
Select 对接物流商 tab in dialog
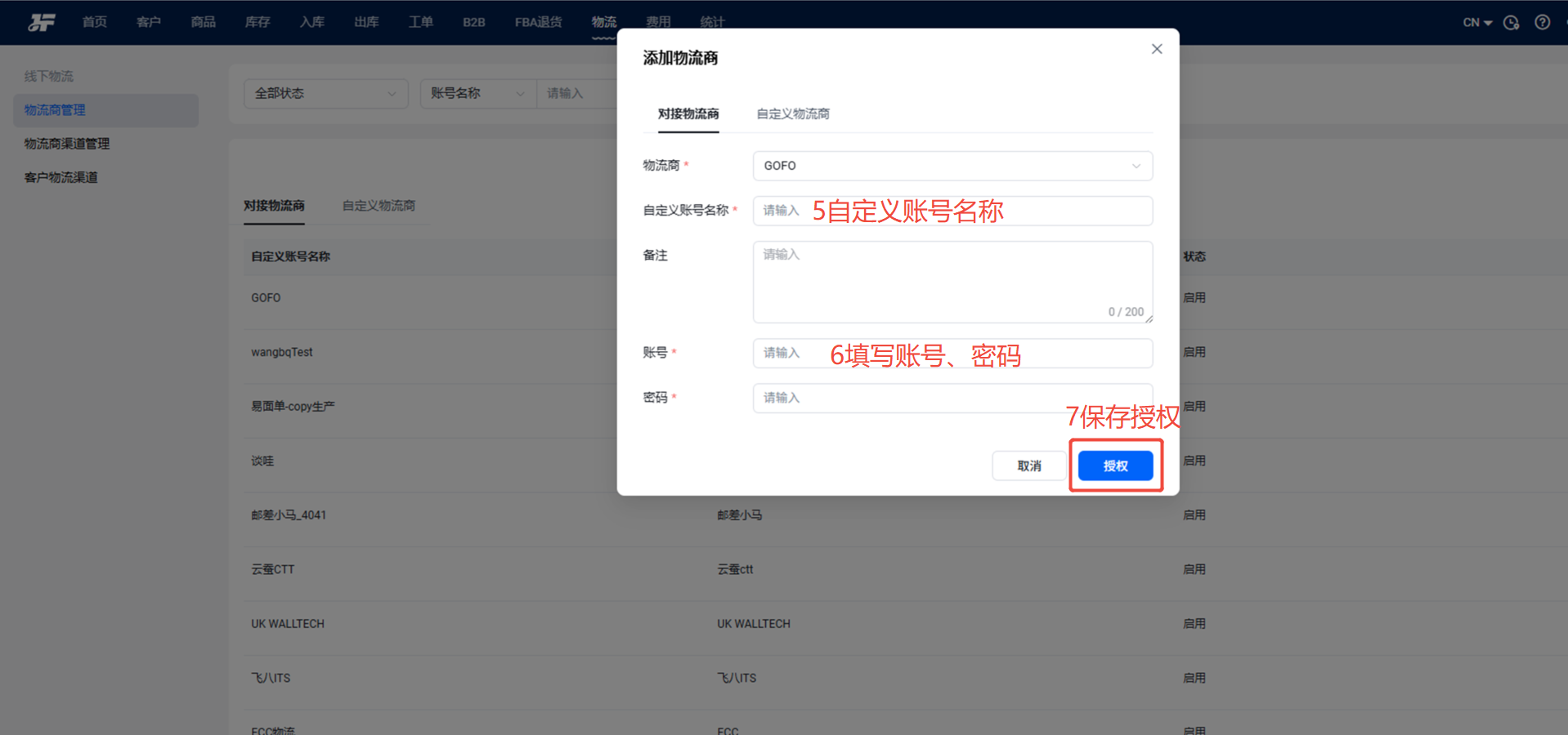688,114
